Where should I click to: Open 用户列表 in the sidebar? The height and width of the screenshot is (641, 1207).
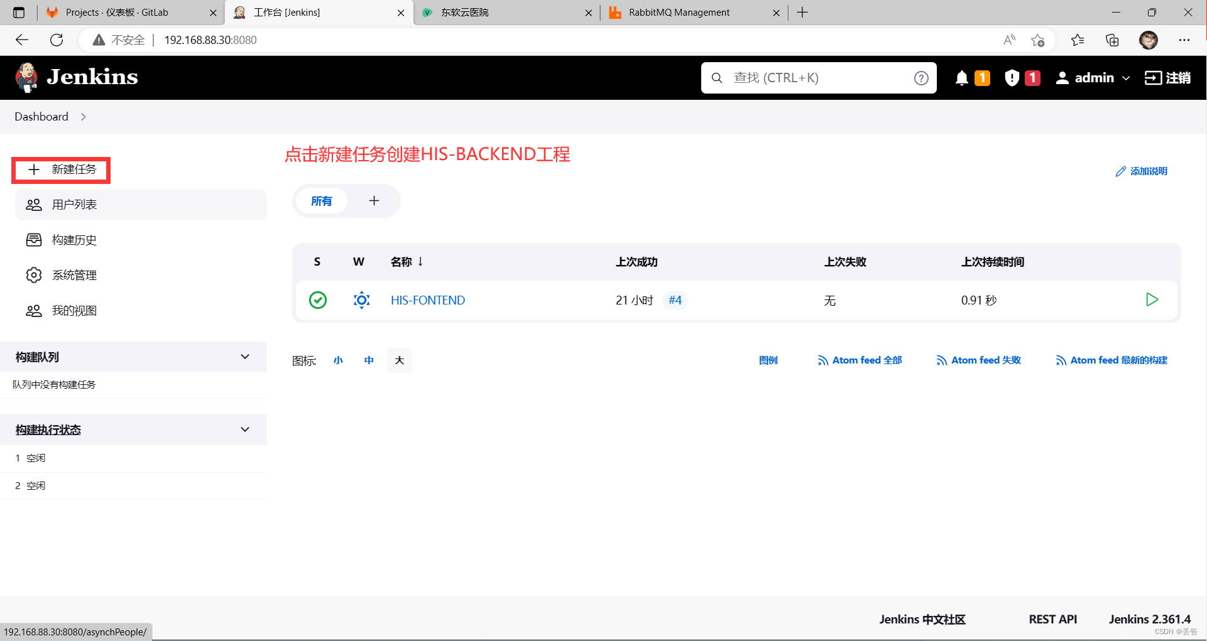point(141,205)
